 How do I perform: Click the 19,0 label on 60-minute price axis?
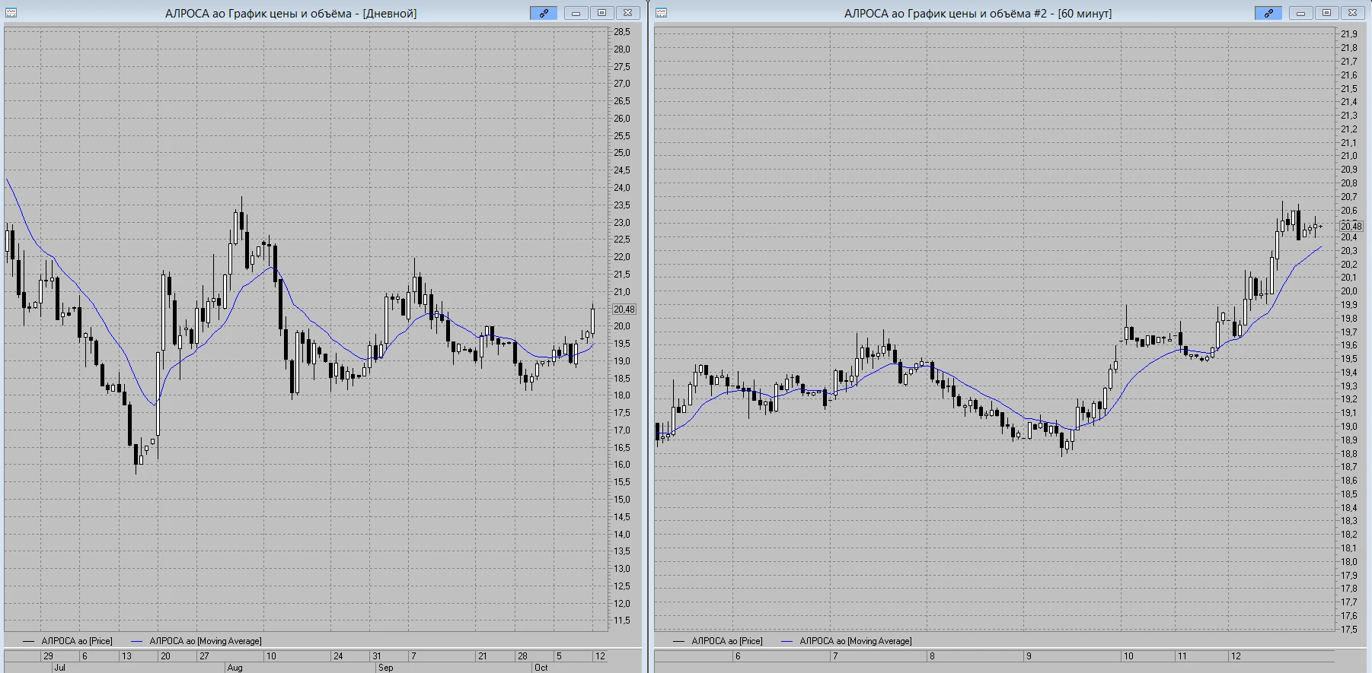[x=1349, y=427]
